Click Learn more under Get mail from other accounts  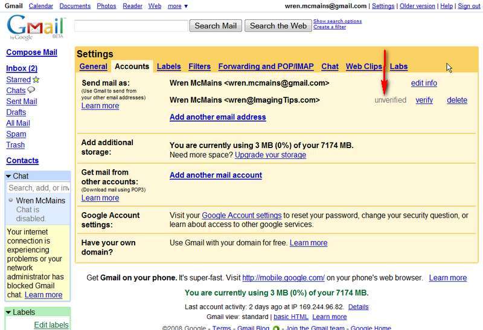[x=100, y=198]
